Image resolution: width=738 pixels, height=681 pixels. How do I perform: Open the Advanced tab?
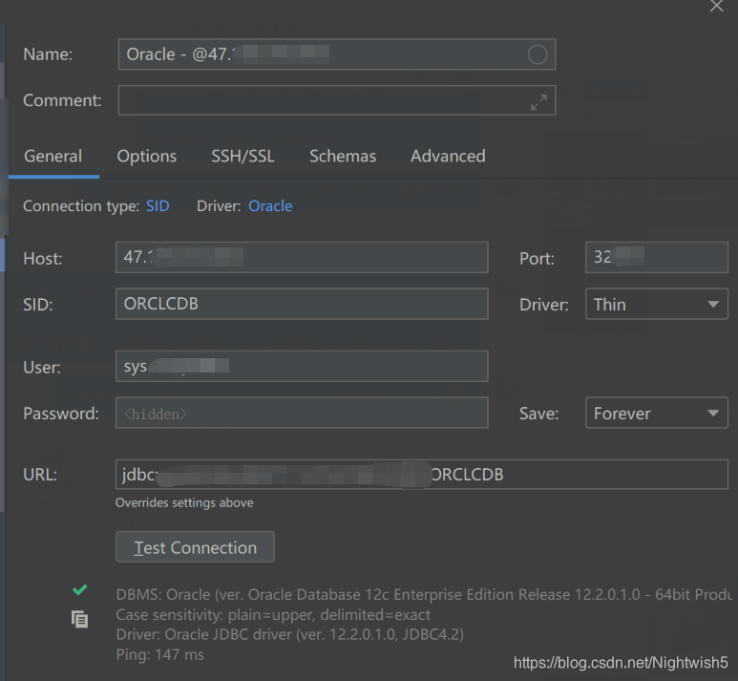448,157
